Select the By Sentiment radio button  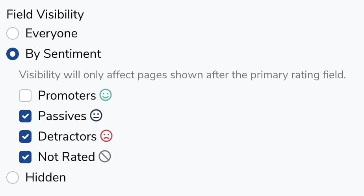13,54
